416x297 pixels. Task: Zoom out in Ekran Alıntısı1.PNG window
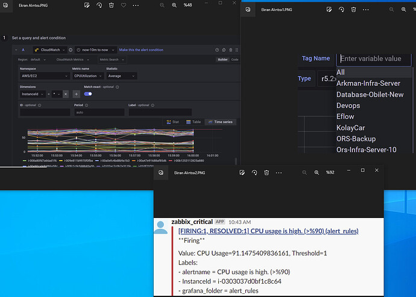(x=391, y=10)
